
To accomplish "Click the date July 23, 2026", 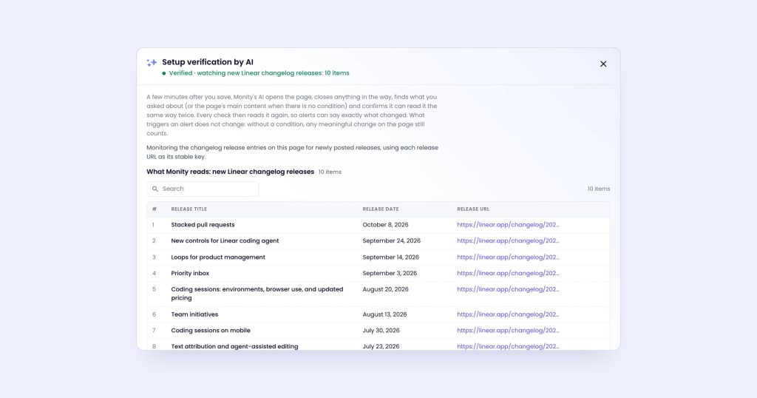I will point(381,346).
